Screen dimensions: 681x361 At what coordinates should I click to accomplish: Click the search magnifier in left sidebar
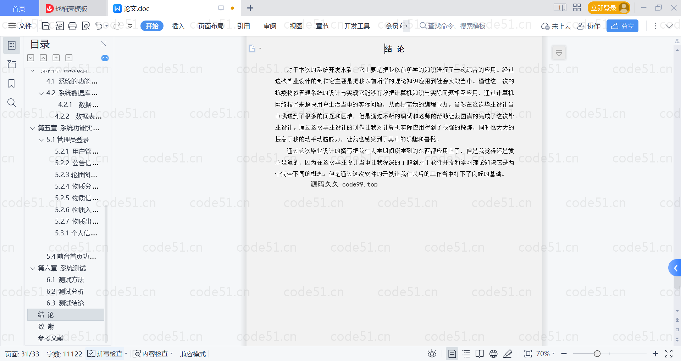[11, 103]
